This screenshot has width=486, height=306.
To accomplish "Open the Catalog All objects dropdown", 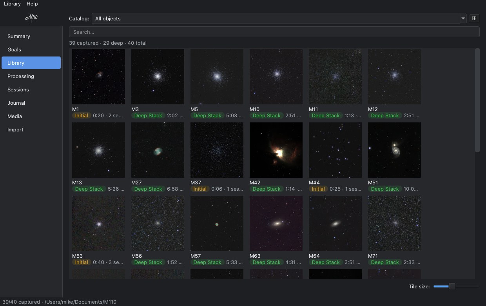I will [x=279, y=18].
